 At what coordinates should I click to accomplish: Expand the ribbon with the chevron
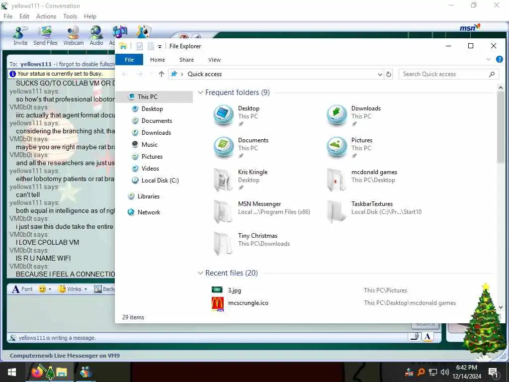488,60
